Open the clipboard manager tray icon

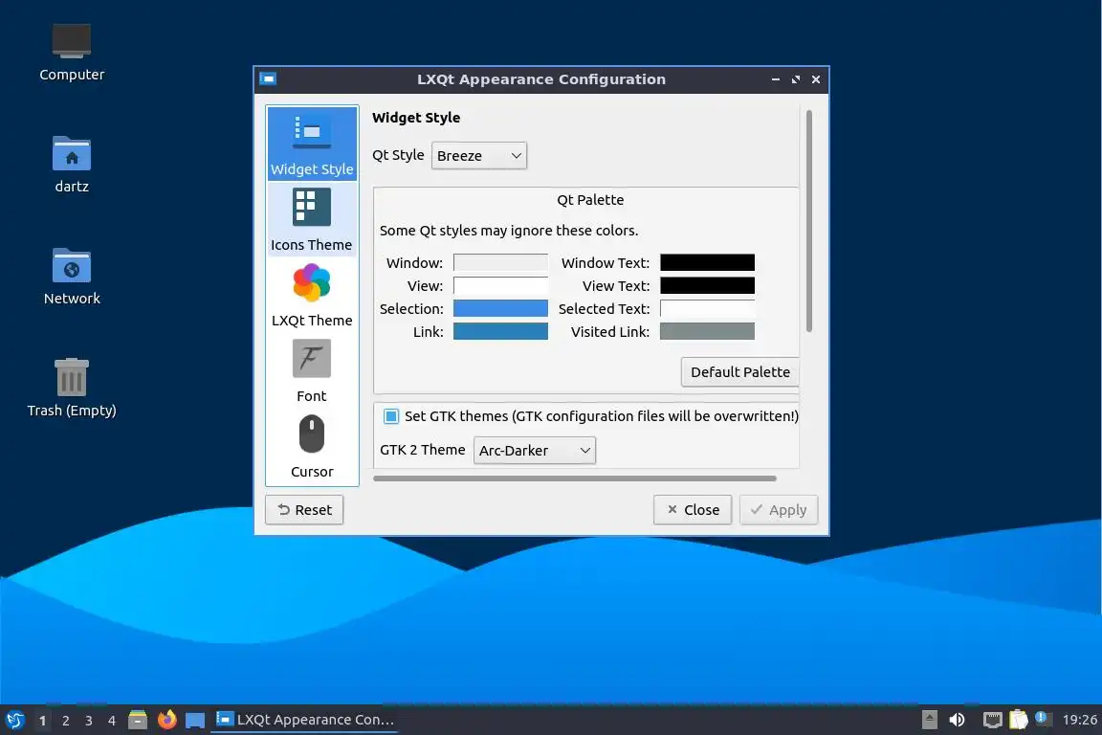[1019, 720]
